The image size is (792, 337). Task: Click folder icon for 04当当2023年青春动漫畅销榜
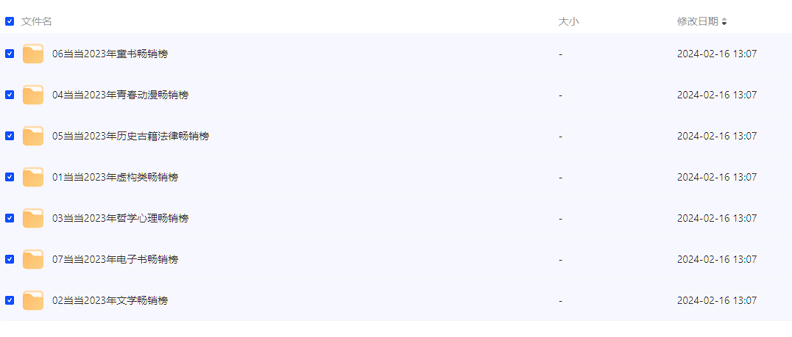33,95
